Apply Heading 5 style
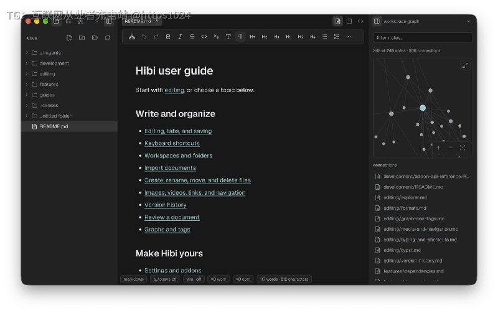 [x=301, y=37]
